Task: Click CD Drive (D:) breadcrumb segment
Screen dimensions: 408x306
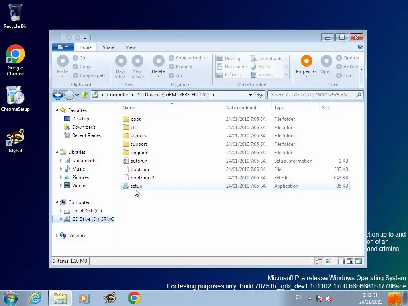Action: click(x=173, y=95)
